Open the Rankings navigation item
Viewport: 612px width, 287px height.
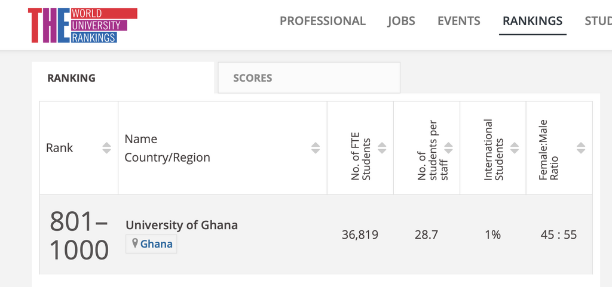coord(533,21)
